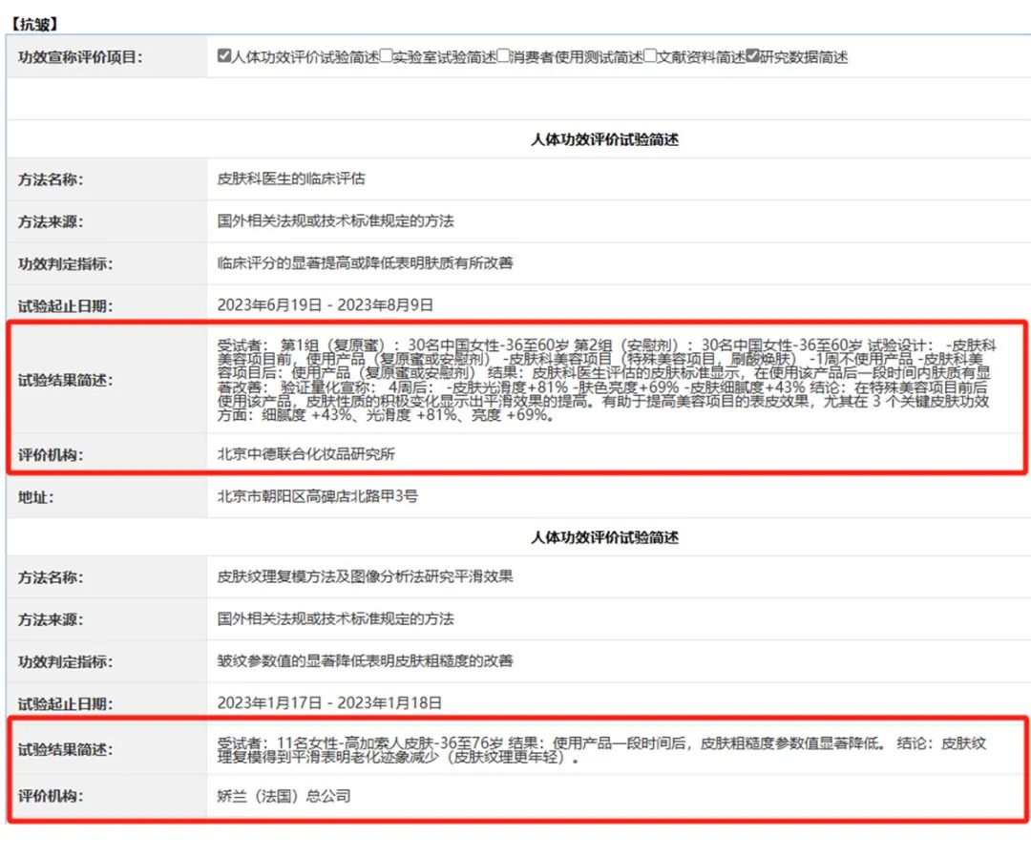This screenshot has width=1031, height=857.
Task: Check the 实验室试验简述 checkbox
Action: pyautogui.click(x=386, y=56)
